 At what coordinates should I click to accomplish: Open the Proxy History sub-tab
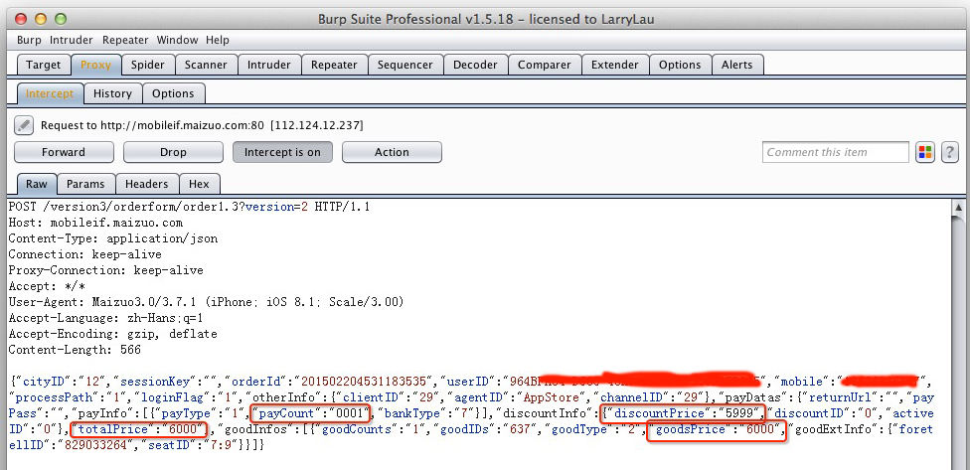[x=112, y=94]
